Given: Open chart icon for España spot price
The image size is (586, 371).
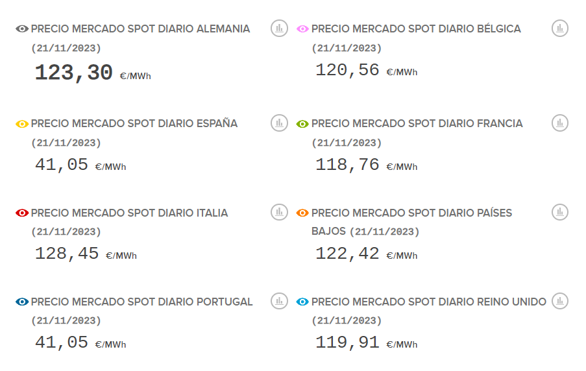Looking at the screenshot, I should click(279, 123).
